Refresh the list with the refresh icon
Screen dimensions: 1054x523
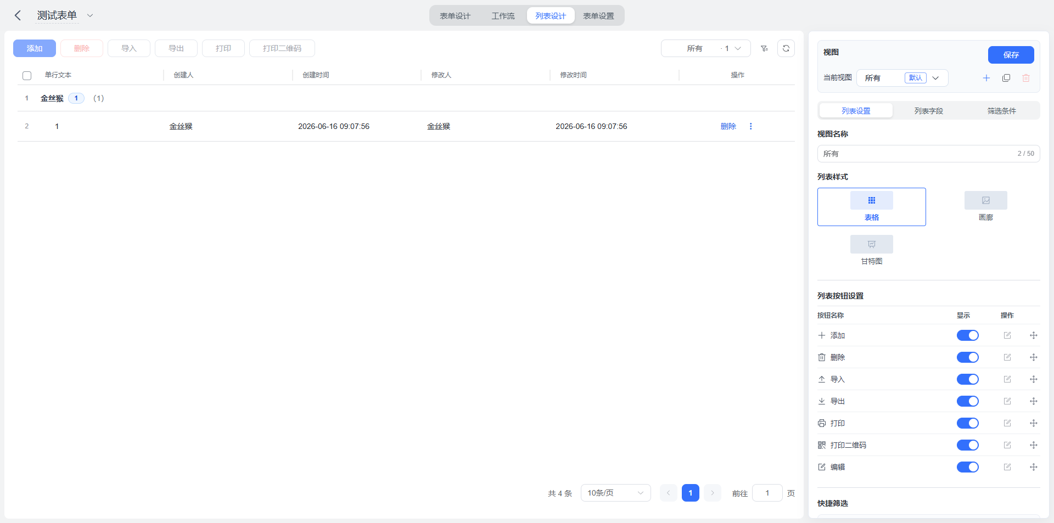tap(786, 48)
